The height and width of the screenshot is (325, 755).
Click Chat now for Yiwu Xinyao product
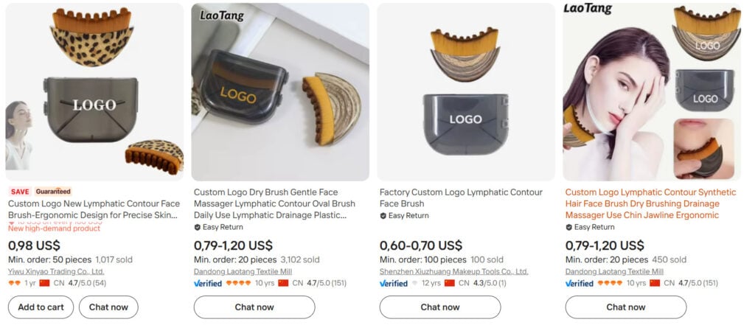(x=108, y=307)
